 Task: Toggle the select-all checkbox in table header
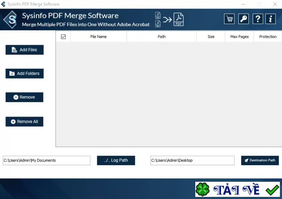[x=63, y=37]
